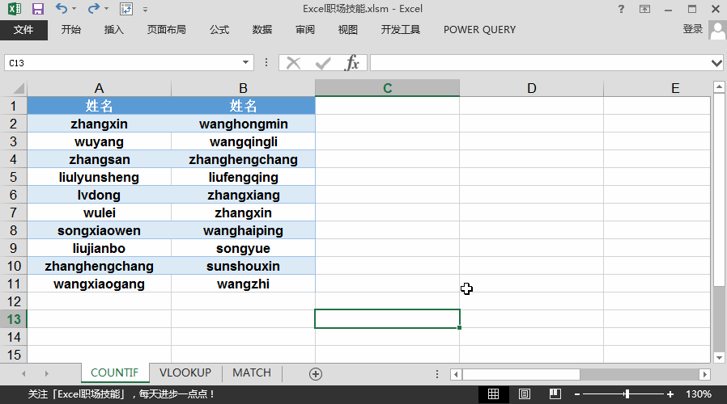This screenshot has height=404, width=727.
Task: Switch to the VLOOKUP sheet tab
Action: coord(185,373)
